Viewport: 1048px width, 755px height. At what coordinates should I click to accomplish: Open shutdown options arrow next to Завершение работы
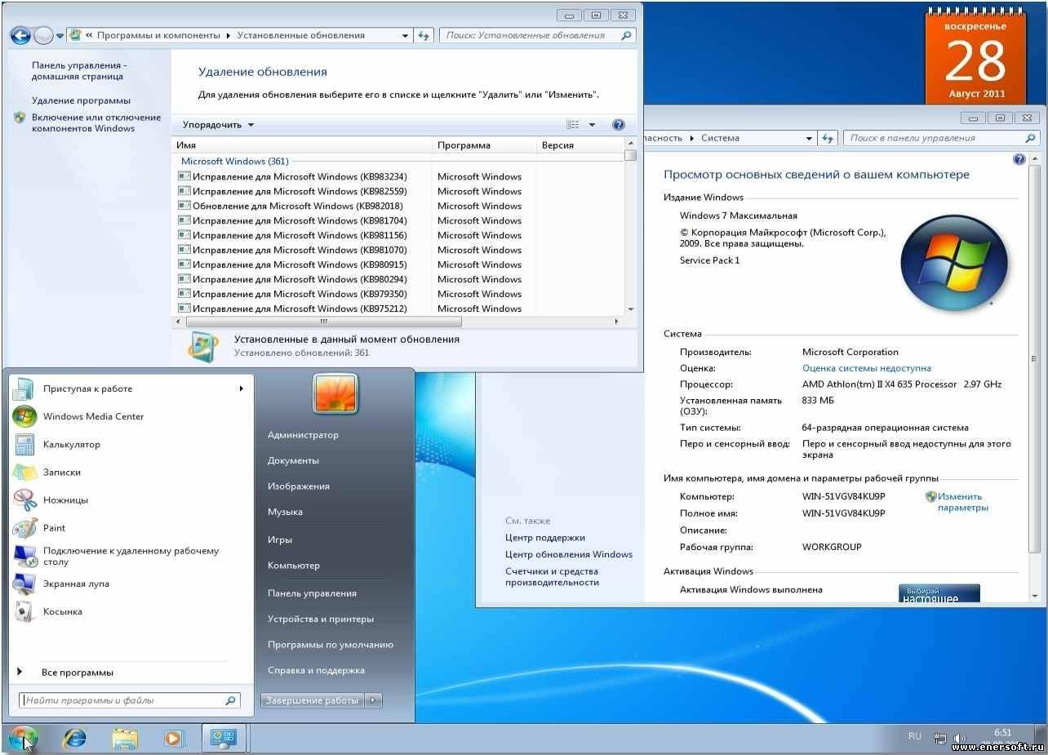click(x=373, y=700)
